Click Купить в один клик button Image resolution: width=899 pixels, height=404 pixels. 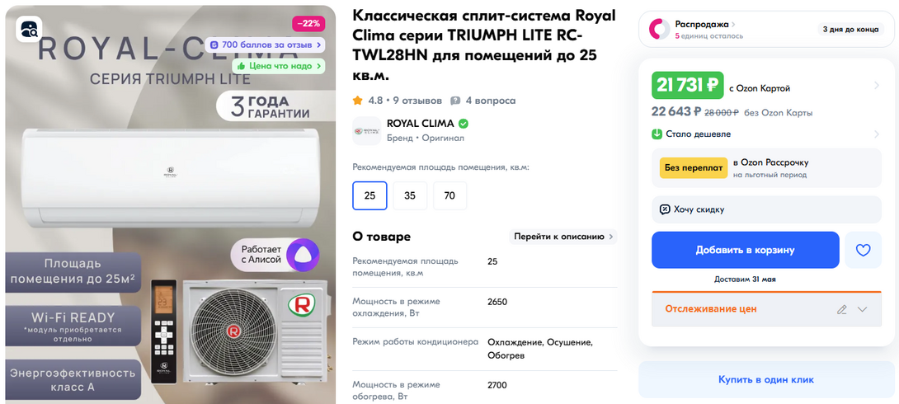pos(766,379)
